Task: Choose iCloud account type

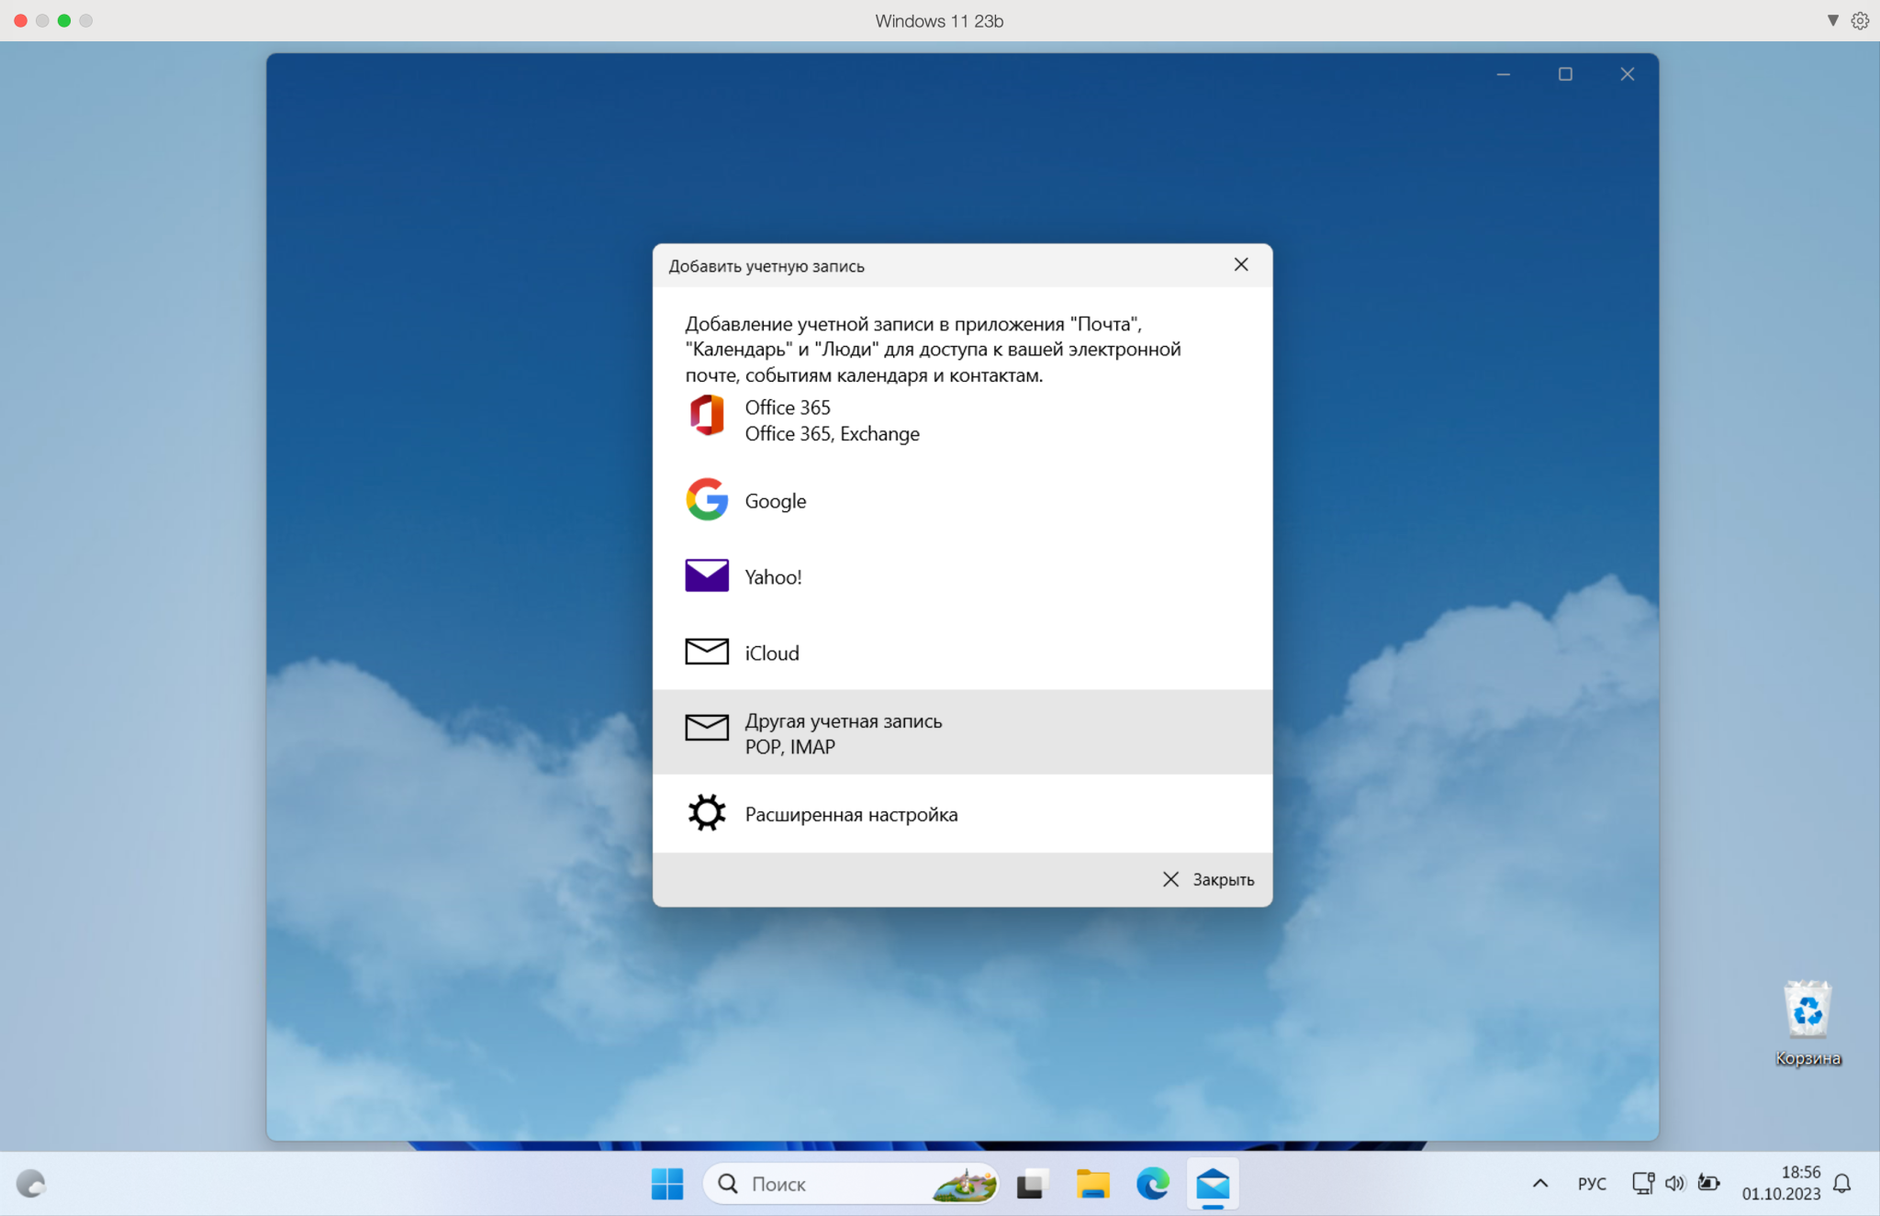Action: [x=962, y=653]
